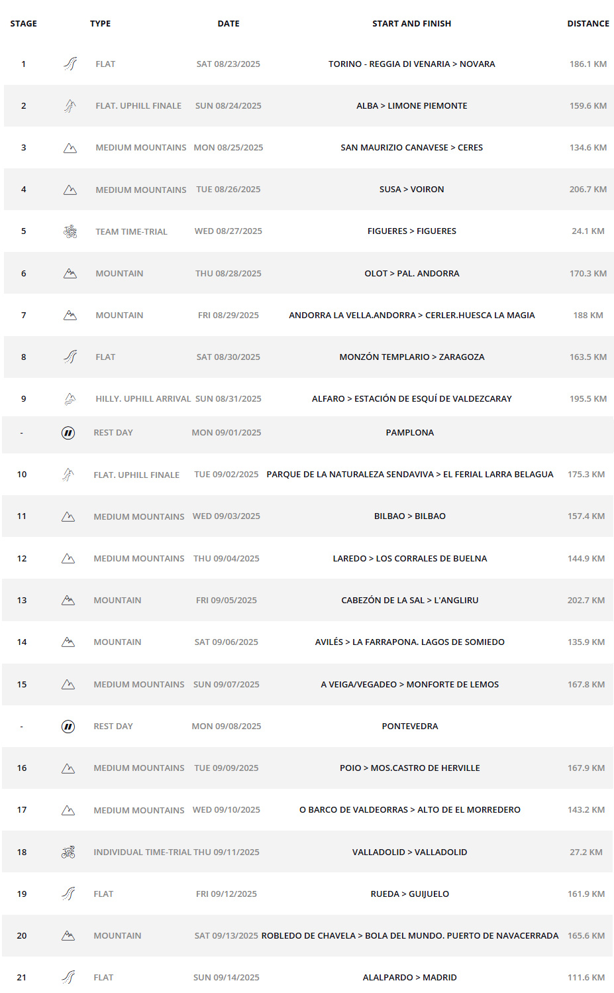
Task: Open the Cabezón de la Sal > L'Angliru stage
Action: coord(410,600)
